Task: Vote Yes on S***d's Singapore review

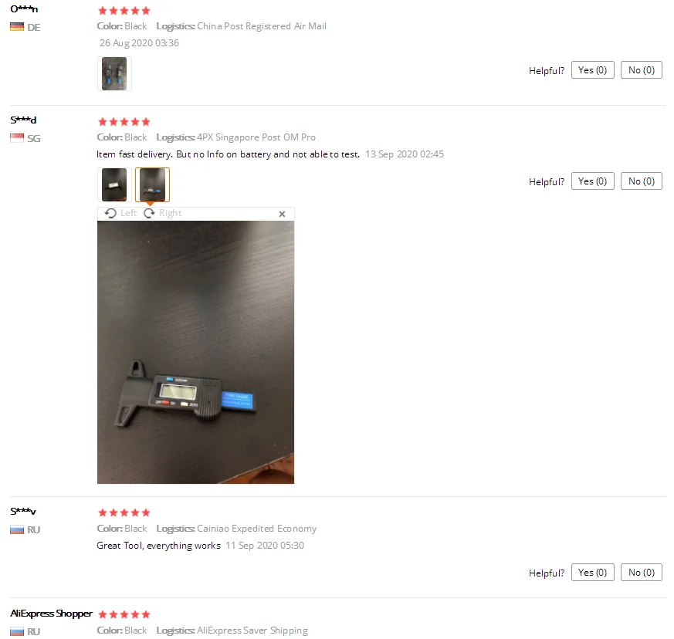Action: [592, 181]
